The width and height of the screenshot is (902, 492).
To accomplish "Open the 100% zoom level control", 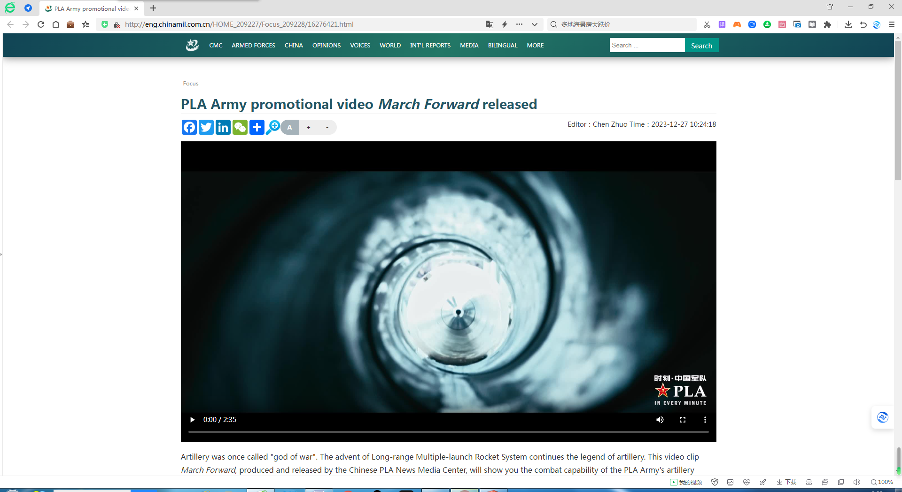I will [x=882, y=482].
